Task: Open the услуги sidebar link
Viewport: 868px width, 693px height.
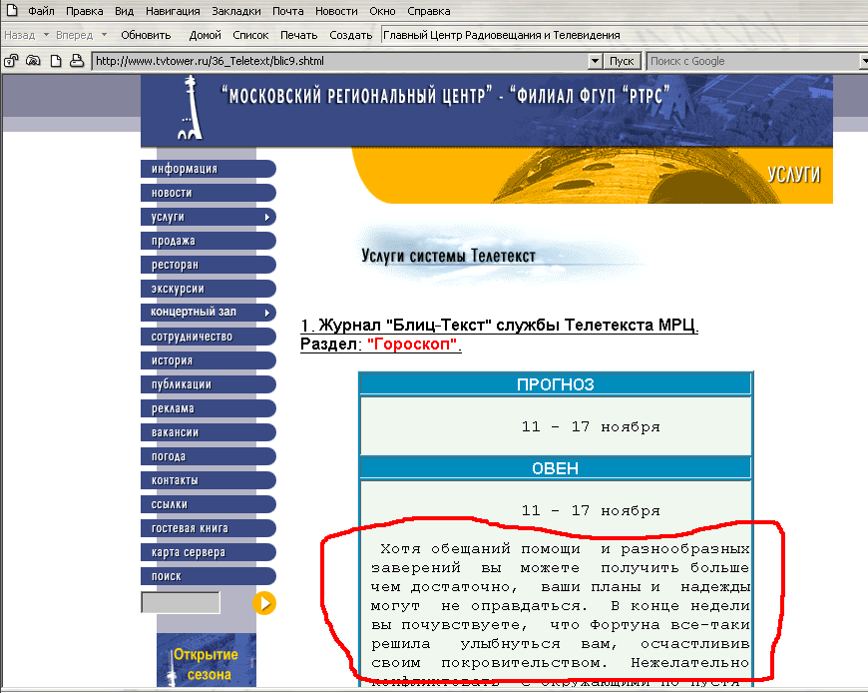Action: click(x=209, y=217)
